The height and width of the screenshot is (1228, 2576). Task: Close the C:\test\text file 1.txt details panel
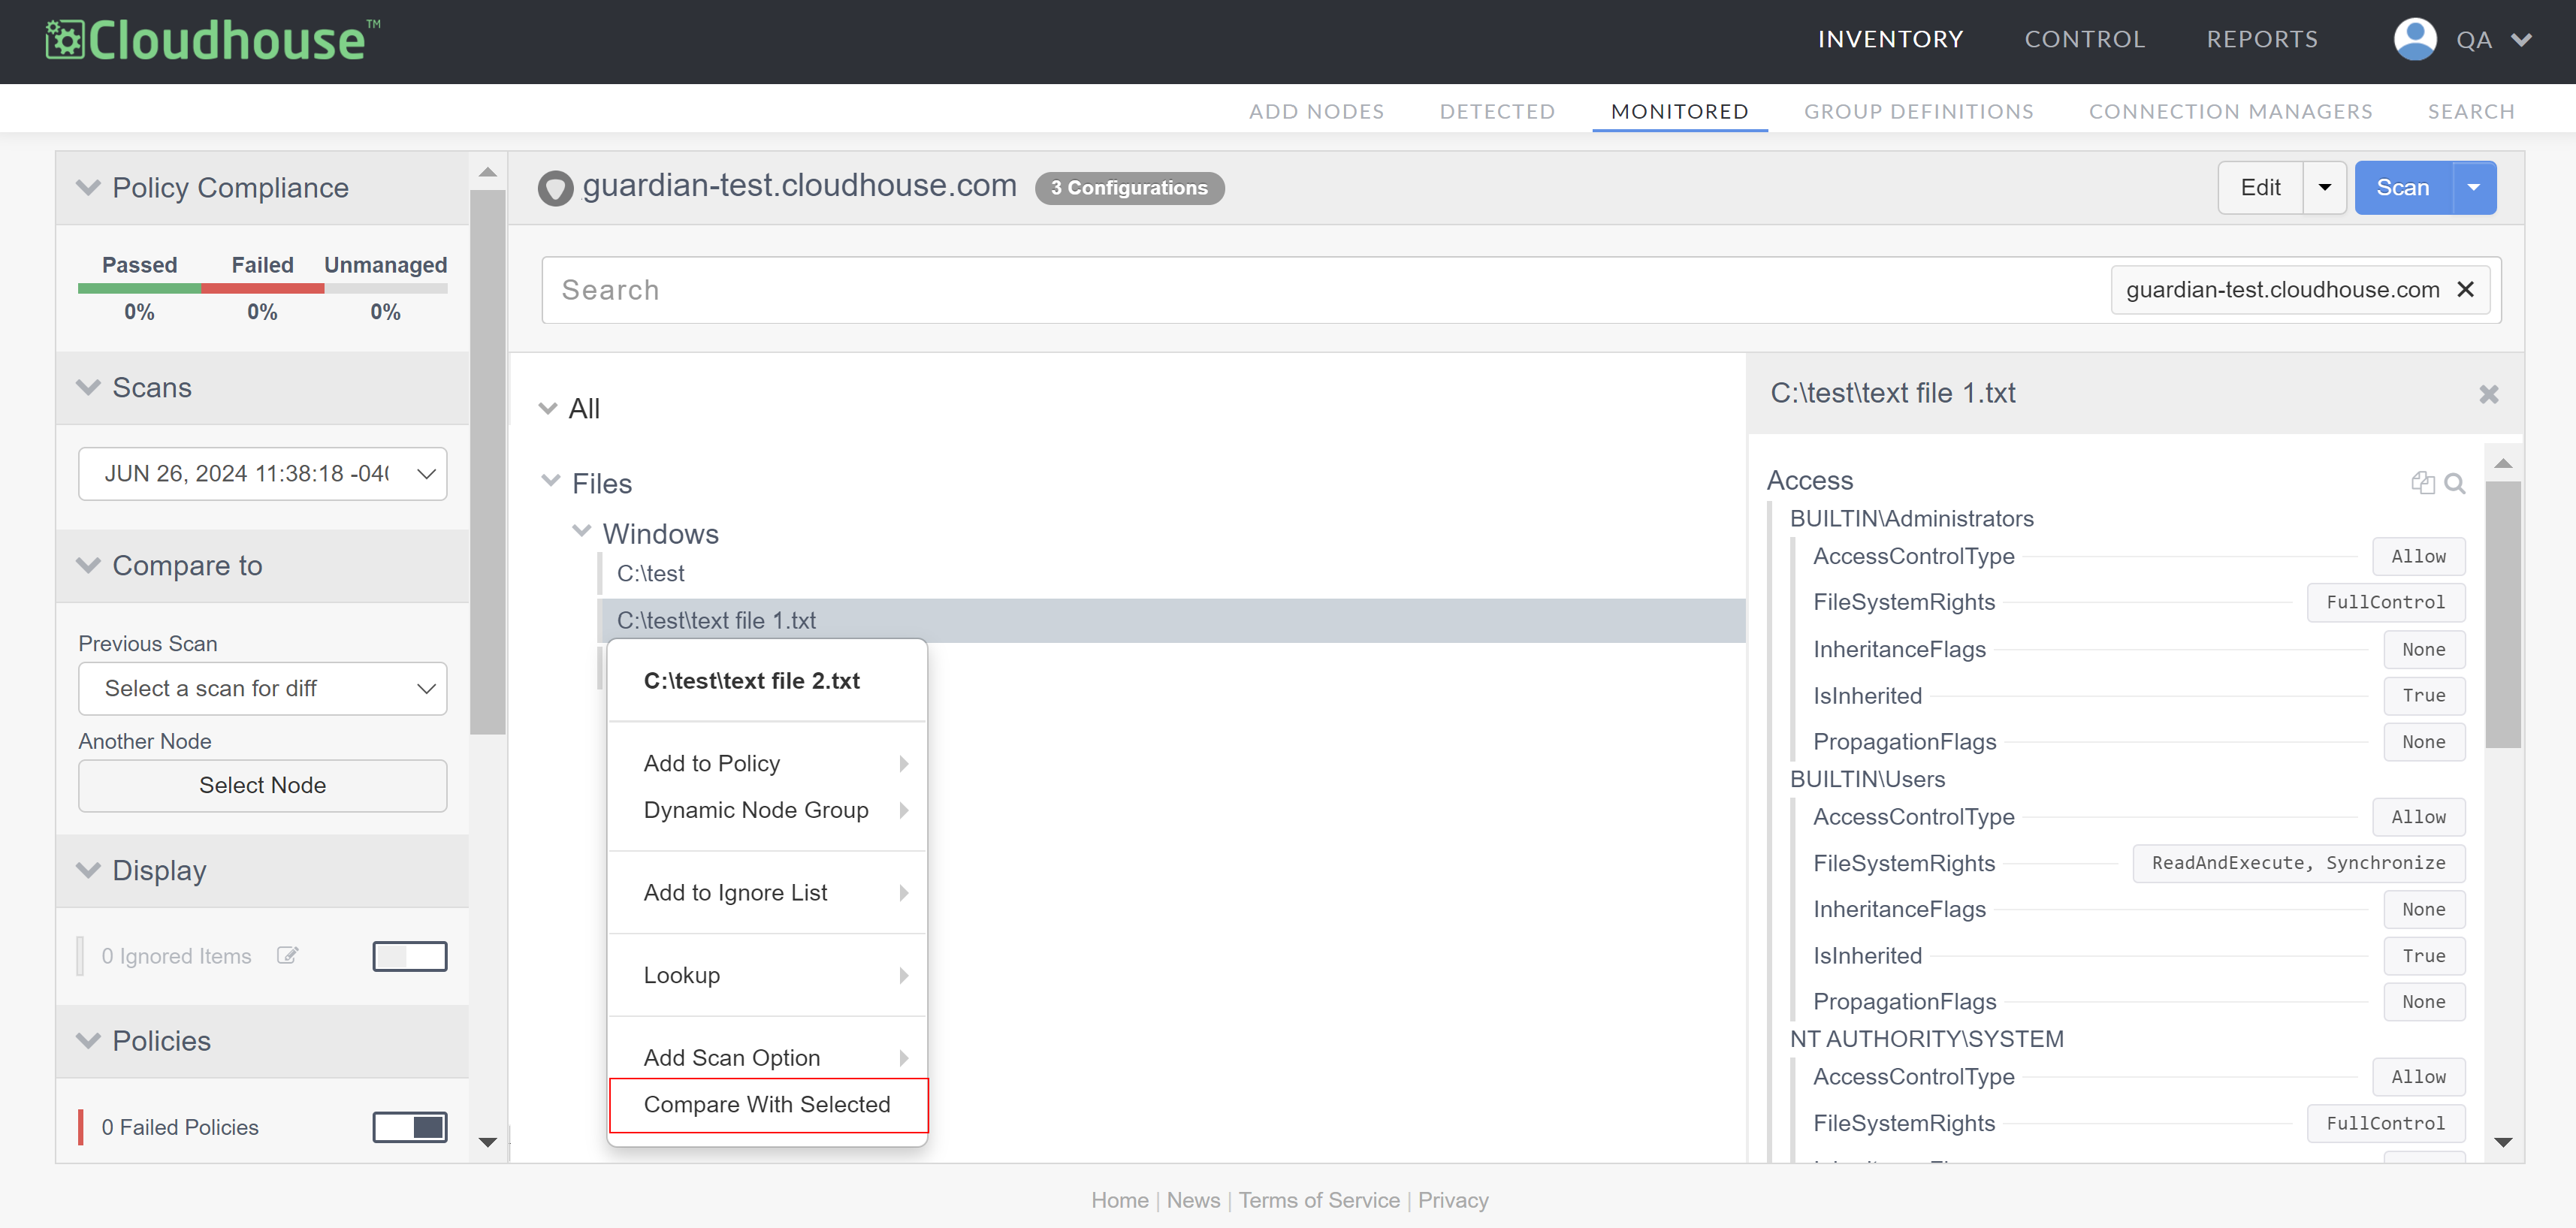point(2489,394)
